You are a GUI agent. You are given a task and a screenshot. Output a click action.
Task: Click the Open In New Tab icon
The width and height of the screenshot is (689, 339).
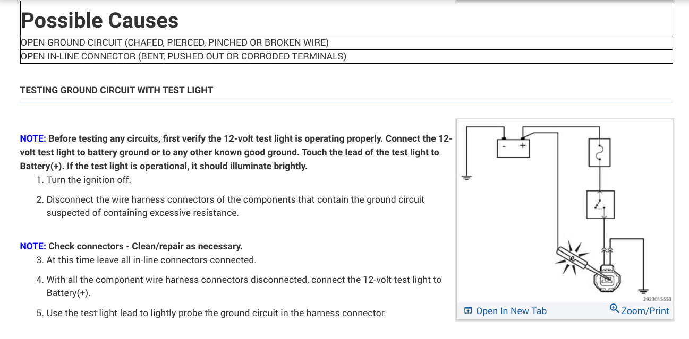tap(468, 311)
